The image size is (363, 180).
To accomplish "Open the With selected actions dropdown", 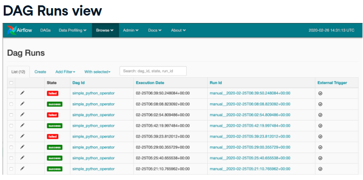I will coord(97,72).
